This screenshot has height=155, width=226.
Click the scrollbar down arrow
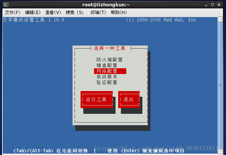coord(220,151)
